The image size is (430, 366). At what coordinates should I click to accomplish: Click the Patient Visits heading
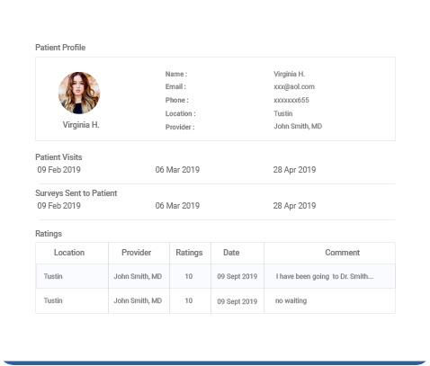[x=58, y=157]
